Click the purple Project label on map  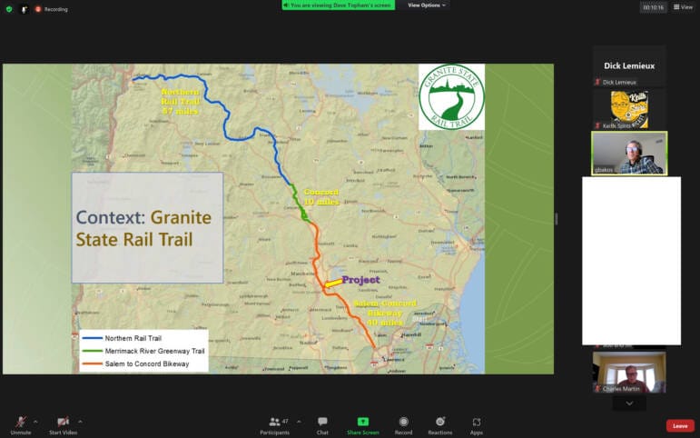(360, 280)
